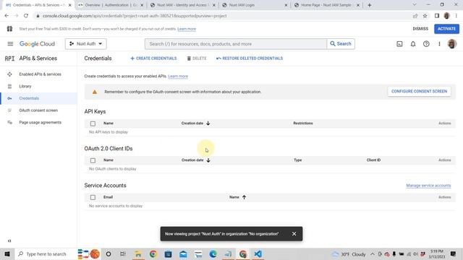Go back to the previous page

tap(7, 16)
